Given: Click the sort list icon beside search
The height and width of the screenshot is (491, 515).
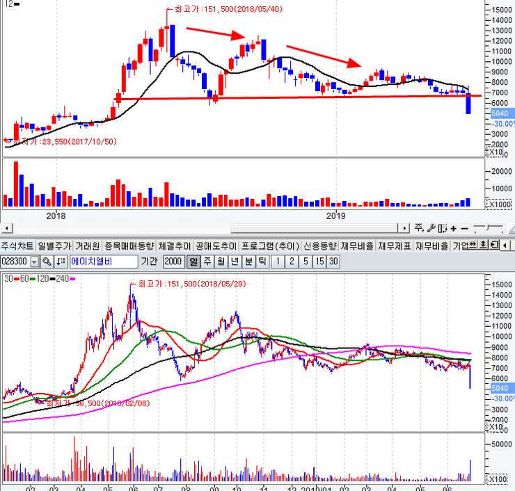Looking at the screenshot, I should tap(61, 261).
